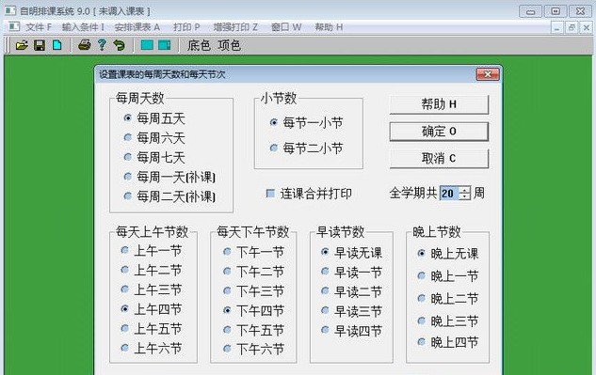The image size is (596, 375).
Task: Close the timetable settings dialog
Action: tap(488, 74)
